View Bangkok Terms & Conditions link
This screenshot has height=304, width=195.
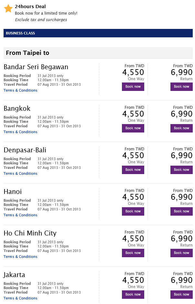coord(20,132)
